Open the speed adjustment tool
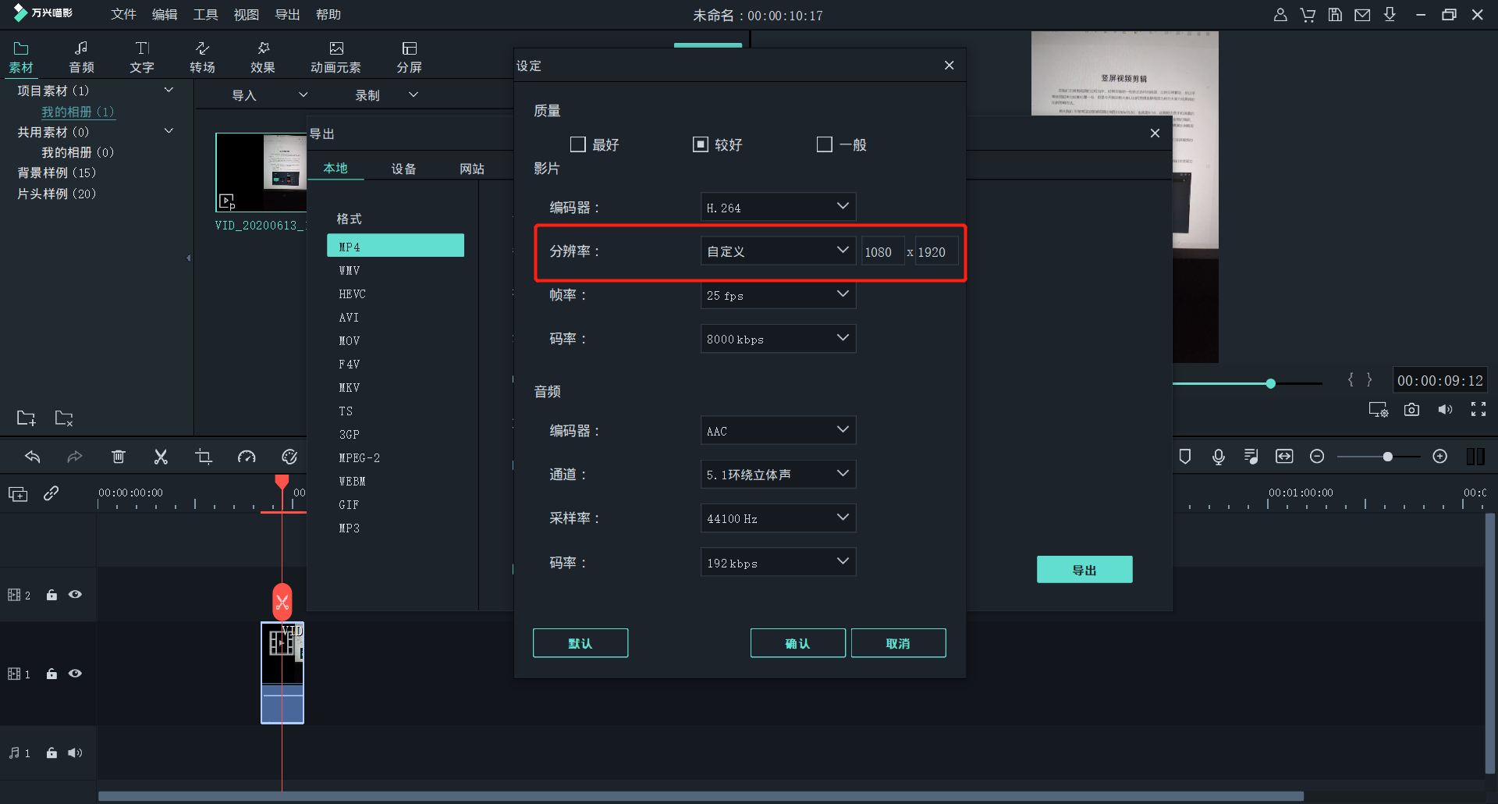The height and width of the screenshot is (804, 1498). pos(247,457)
